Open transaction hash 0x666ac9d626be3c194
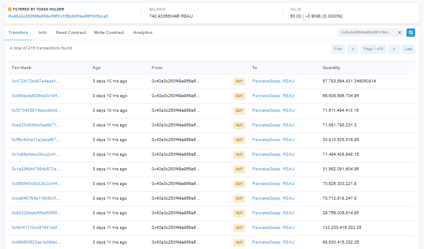424x249 pixels. [x=36, y=96]
